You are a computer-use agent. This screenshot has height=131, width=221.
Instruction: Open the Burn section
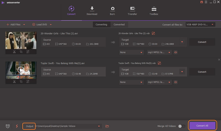coord(112,11)
